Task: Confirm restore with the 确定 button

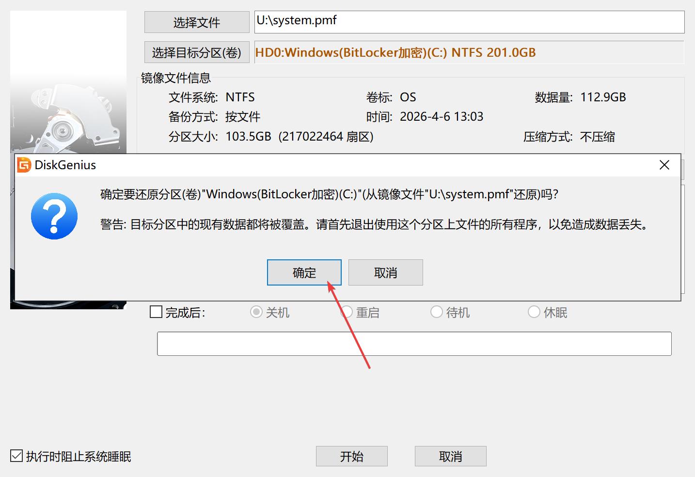Action: click(x=304, y=272)
